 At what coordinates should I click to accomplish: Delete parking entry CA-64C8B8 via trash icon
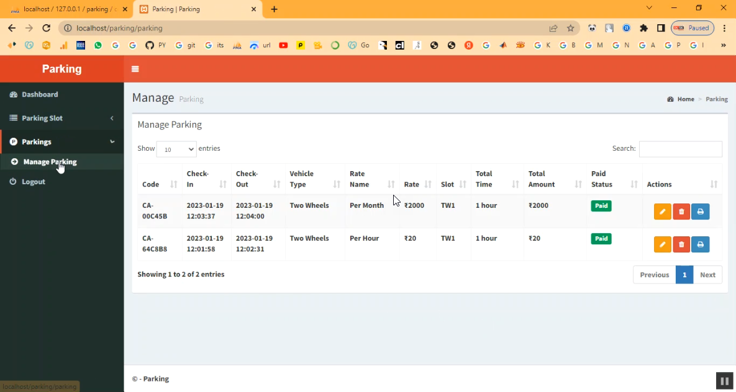click(x=681, y=244)
